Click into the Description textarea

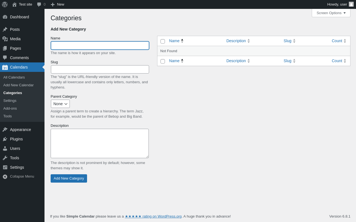pos(100,143)
